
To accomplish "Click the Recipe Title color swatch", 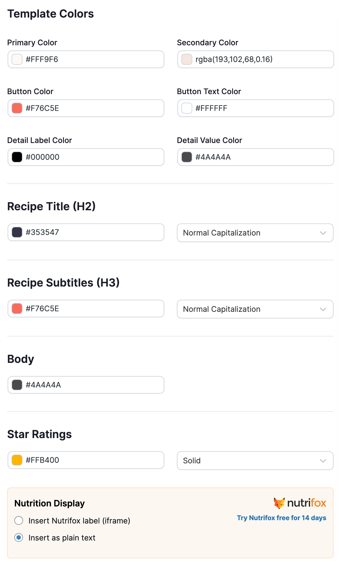I will [x=17, y=232].
